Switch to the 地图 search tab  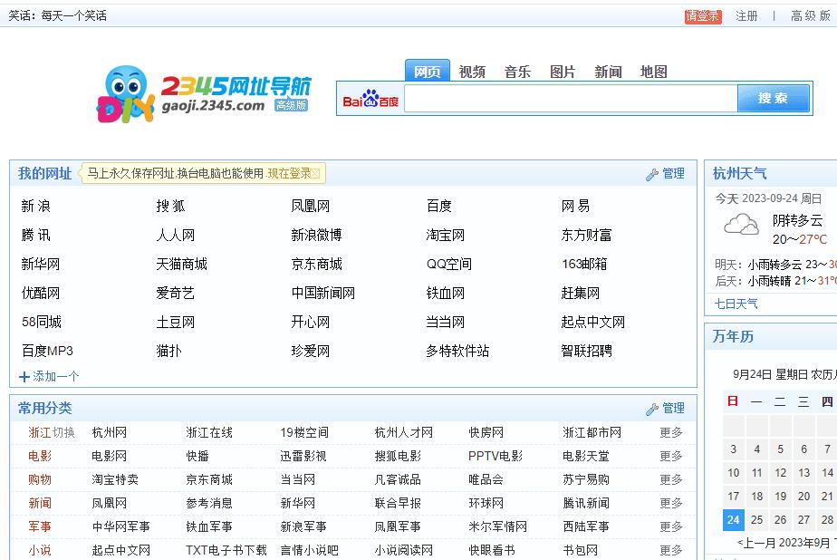click(x=654, y=72)
